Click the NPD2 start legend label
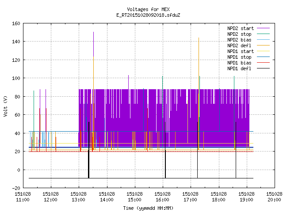 pyautogui.click(x=241, y=28)
